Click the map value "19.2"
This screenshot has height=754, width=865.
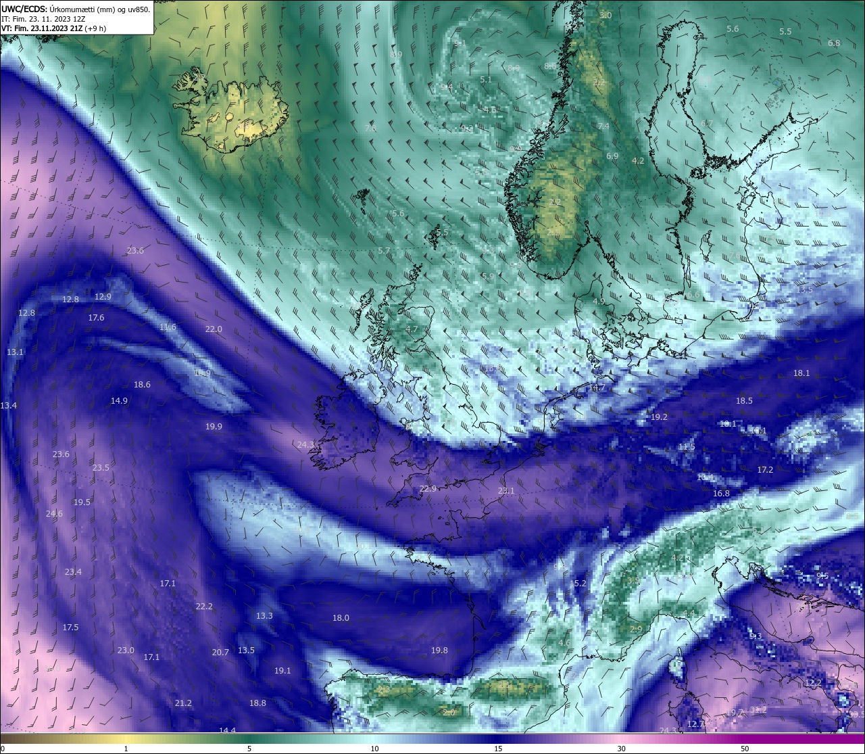[659, 417]
